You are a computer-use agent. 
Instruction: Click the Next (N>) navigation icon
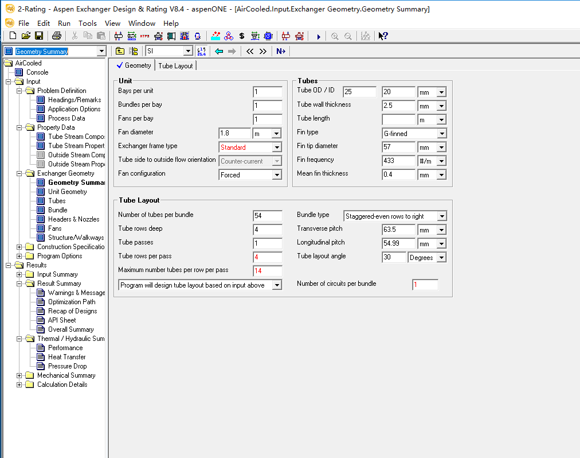[x=281, y=51]
